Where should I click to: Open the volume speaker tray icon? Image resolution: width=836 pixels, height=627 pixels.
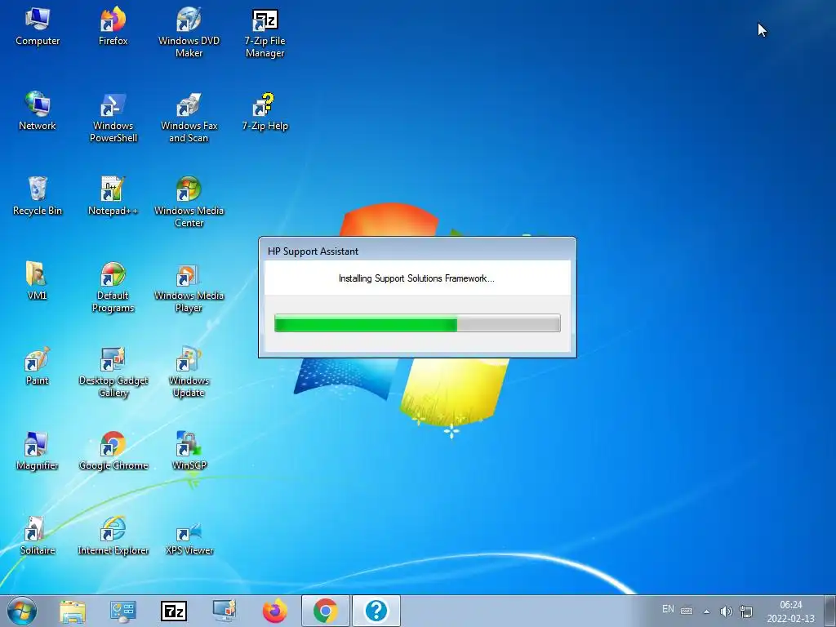726,611
